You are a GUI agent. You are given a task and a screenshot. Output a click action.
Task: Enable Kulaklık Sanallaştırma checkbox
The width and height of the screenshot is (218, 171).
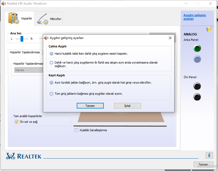(76, 130)
